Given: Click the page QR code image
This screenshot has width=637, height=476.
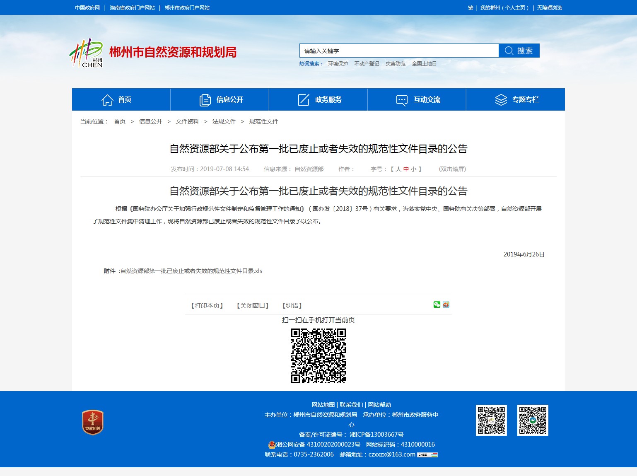Looking at the screenshot, I should pyautogui.click(x=318, y=356).
